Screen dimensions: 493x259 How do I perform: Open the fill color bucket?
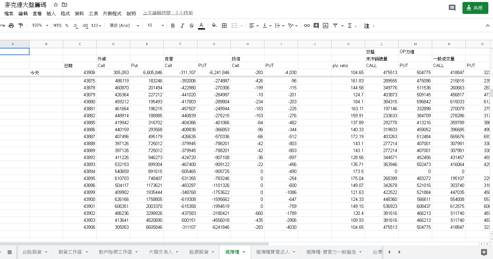pos(214,26)
